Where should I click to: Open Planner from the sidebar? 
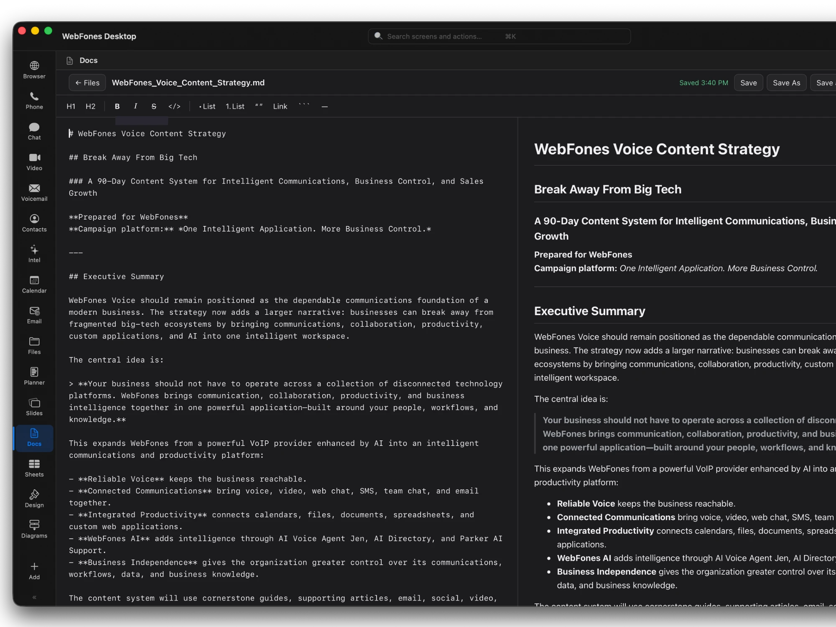coord(34,377)
